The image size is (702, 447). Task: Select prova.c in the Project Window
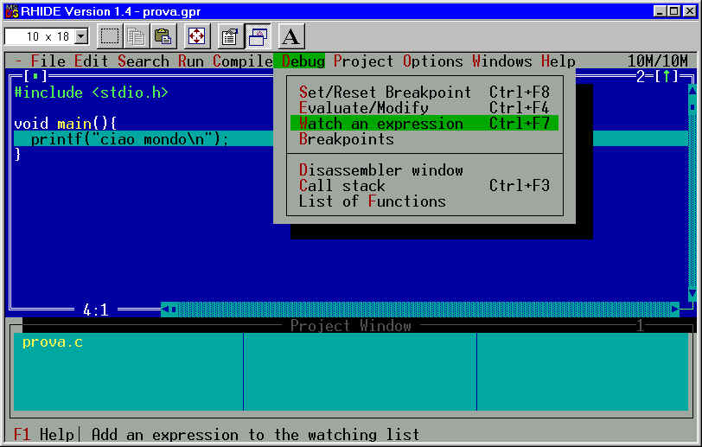click(52, 342)
